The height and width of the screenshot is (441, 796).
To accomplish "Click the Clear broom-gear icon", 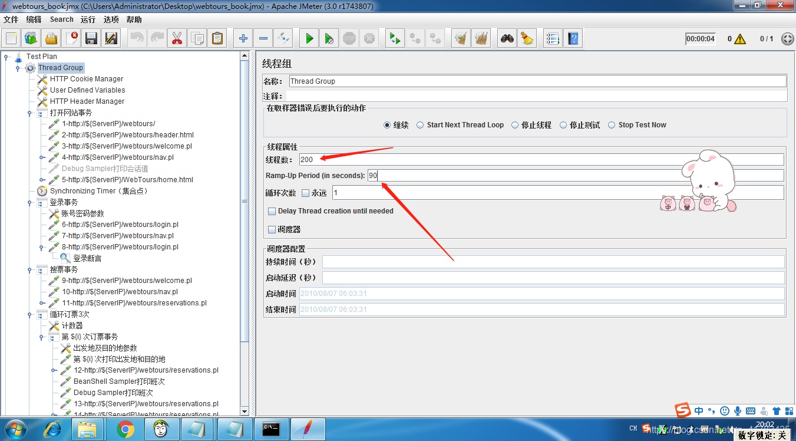I will [461, 39].
